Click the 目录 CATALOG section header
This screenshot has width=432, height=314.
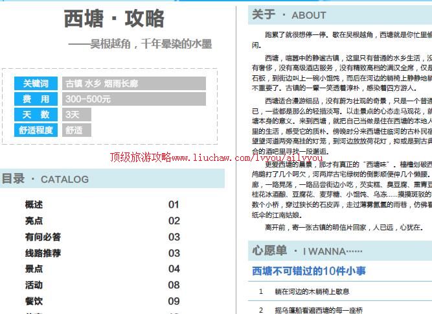45,179
